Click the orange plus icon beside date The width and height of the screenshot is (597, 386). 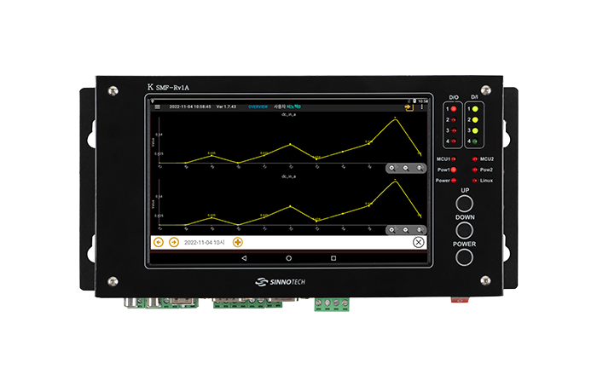238,242
